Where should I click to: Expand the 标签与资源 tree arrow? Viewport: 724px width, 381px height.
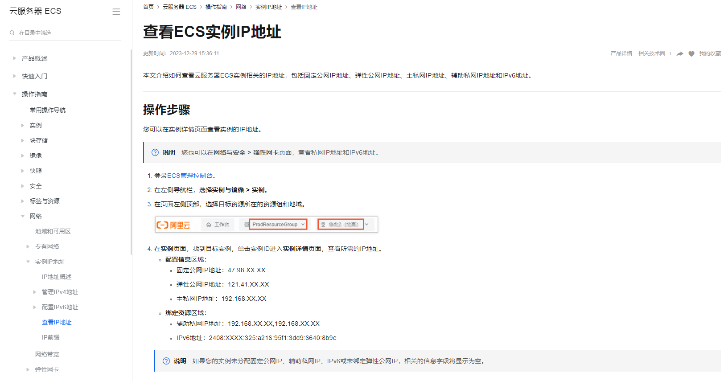tap(22, 201)
